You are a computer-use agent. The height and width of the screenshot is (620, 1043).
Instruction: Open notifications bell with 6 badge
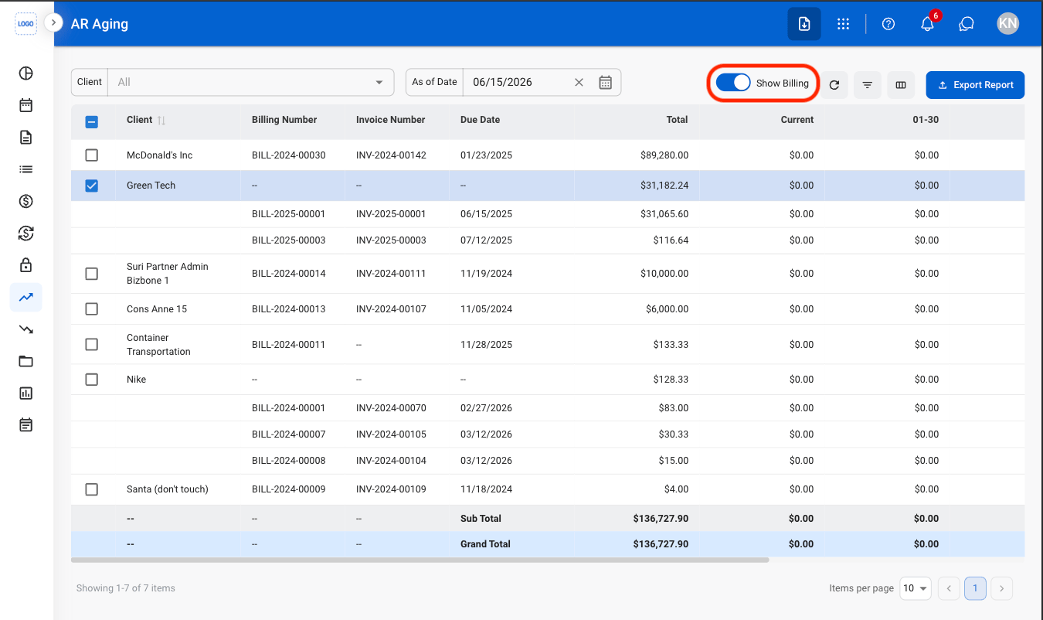(928, 24)
